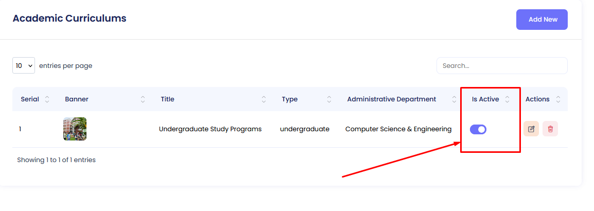The image size is (594, 211).
Task: Click the Computer Science & Engineering cell
Action: click(398, 129)
